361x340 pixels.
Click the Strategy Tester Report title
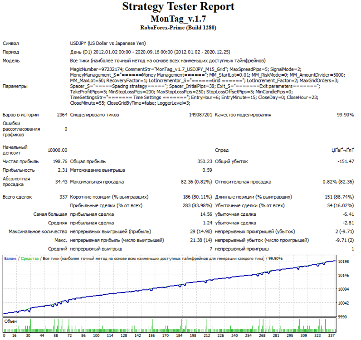click(x=178, y=6)
